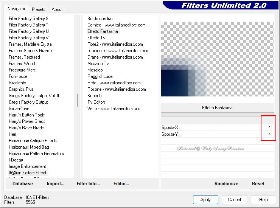Click Randomize to shuffle filter settings
The width and height of the screenshot is (280, 208).
[x=226, y=184]
